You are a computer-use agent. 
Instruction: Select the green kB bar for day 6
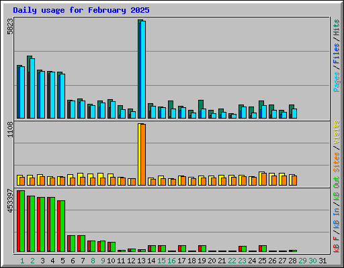[x=73, y=243]
